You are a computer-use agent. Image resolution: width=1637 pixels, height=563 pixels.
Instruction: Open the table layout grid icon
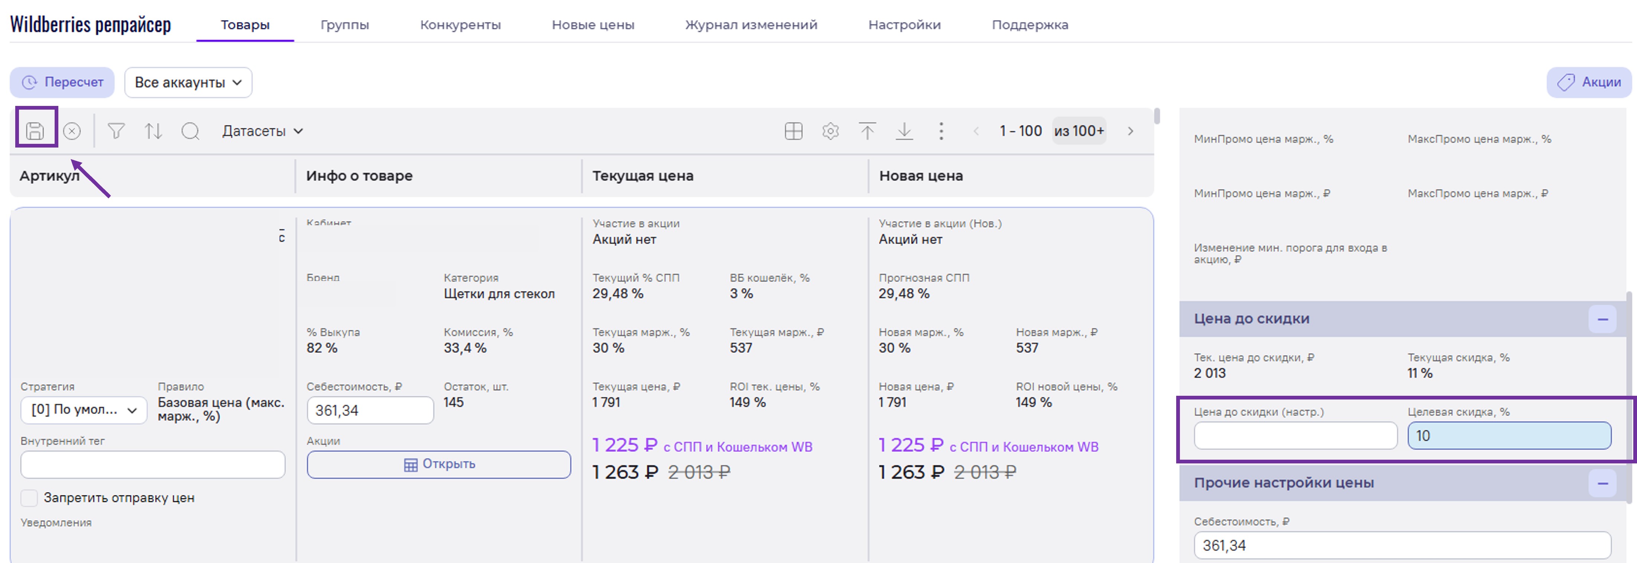[x=793, y=131]
